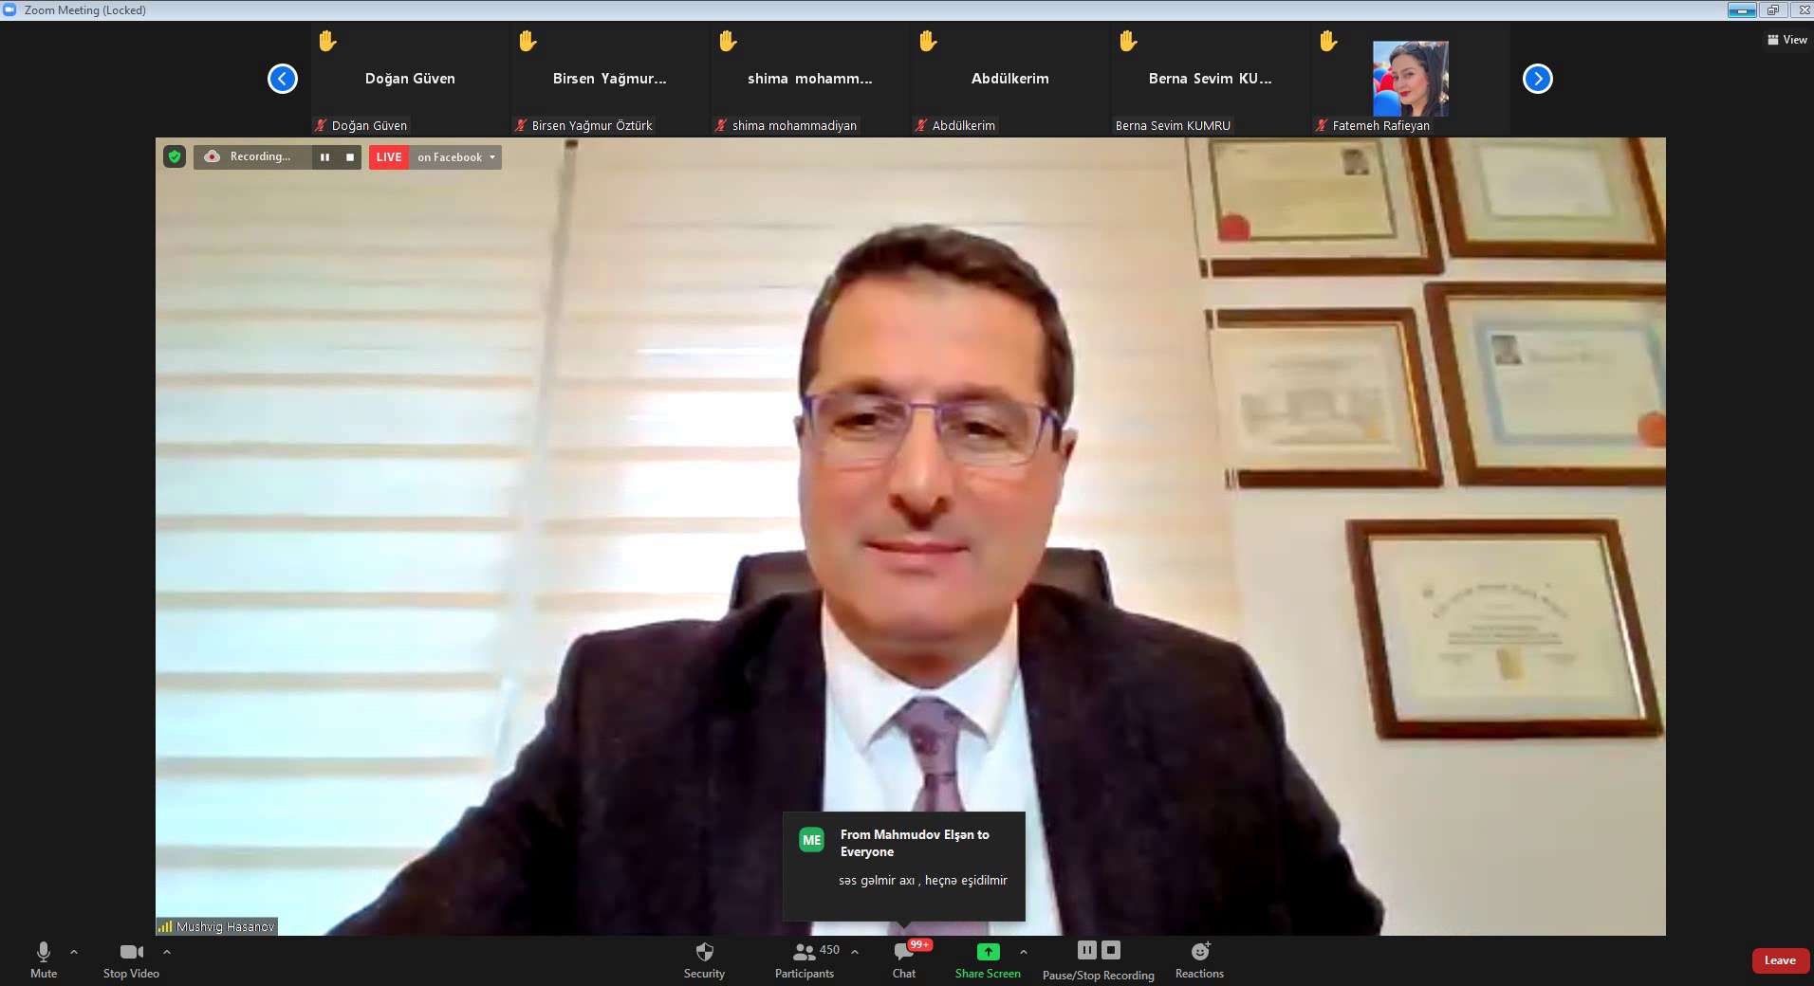Pause recording in top recording indicator

(x=325, y=157)
